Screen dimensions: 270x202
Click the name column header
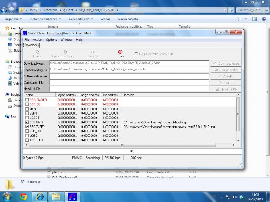pos(40,95)
